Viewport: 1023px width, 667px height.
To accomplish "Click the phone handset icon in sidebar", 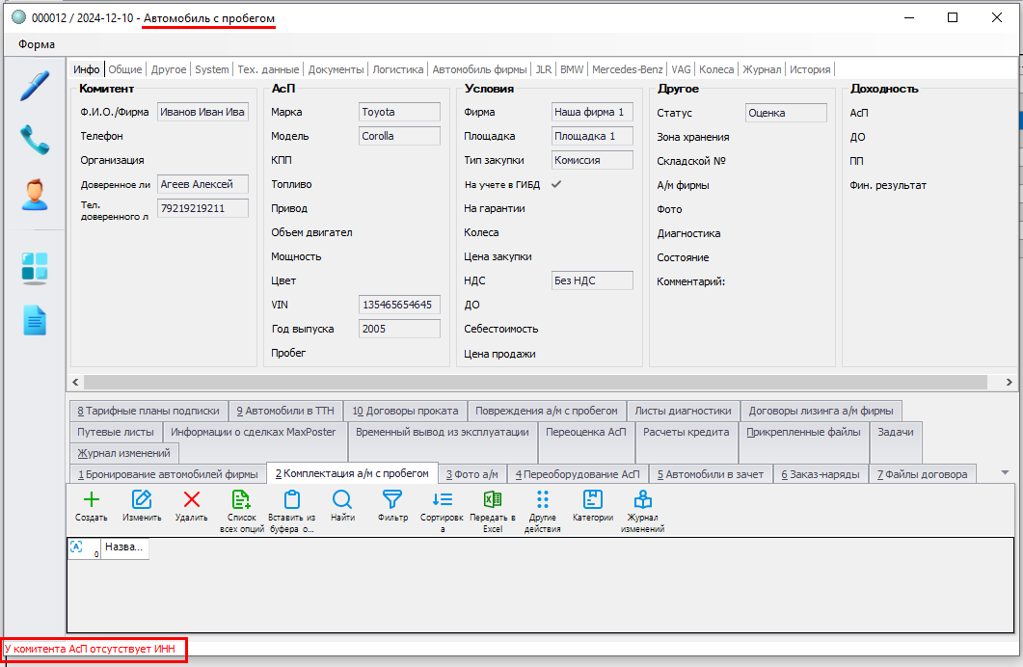I will click(x=35, y=140).
